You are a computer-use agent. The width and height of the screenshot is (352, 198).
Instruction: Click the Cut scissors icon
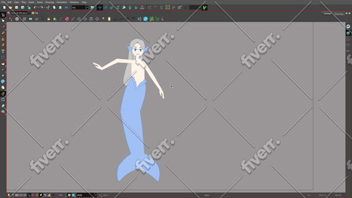coord(48,7)
